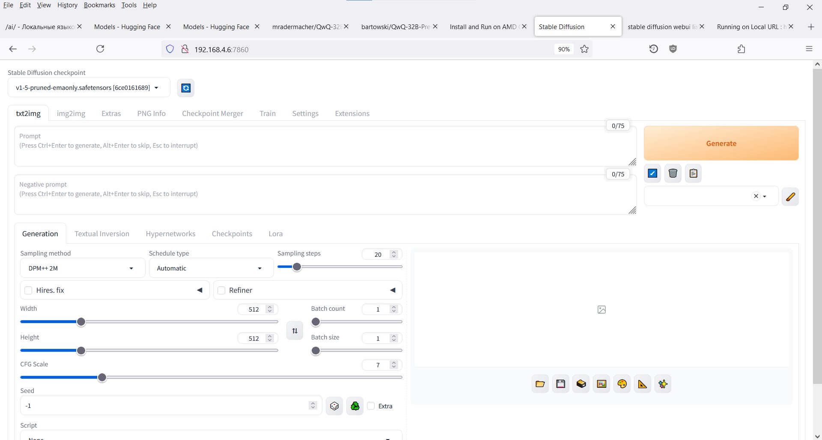Switch to Textual Inversion tab

click(102, 234)
